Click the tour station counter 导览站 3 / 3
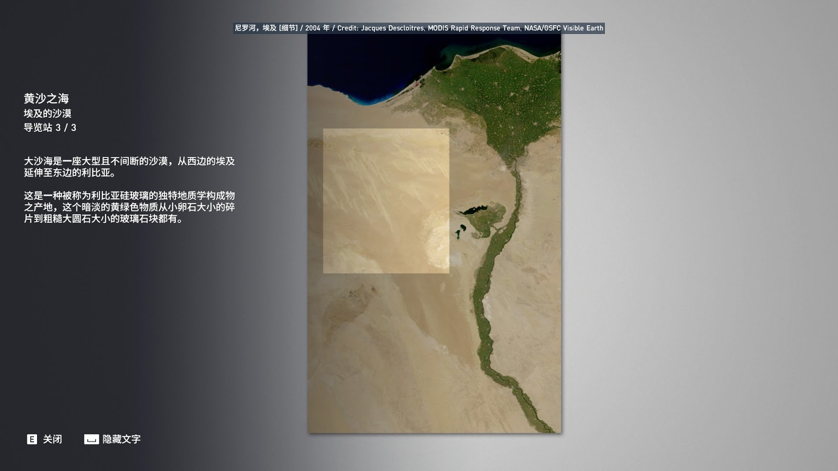Viewport: 838px width, 471px height. [x=50, y=127]
